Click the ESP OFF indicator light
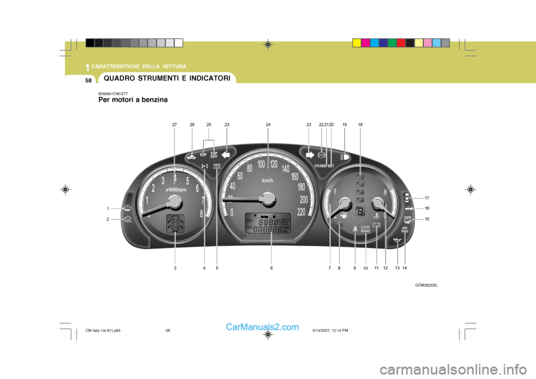This screenshot has height=379, width=536. coord(214,155)
